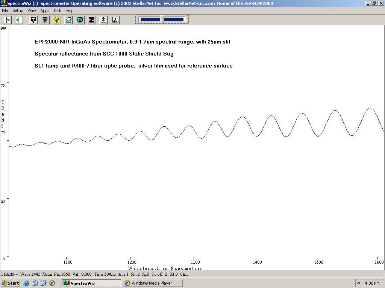385x288 pixels.
Task: Click the black disk save icon
Action: pos(33,20)
